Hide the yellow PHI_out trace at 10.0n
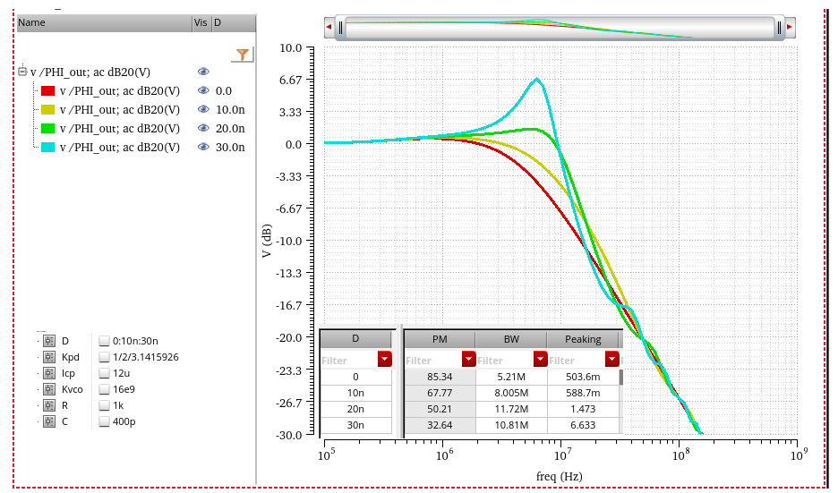Image resolution: width=838 pixels, height=493 pixels. point(203,109)
